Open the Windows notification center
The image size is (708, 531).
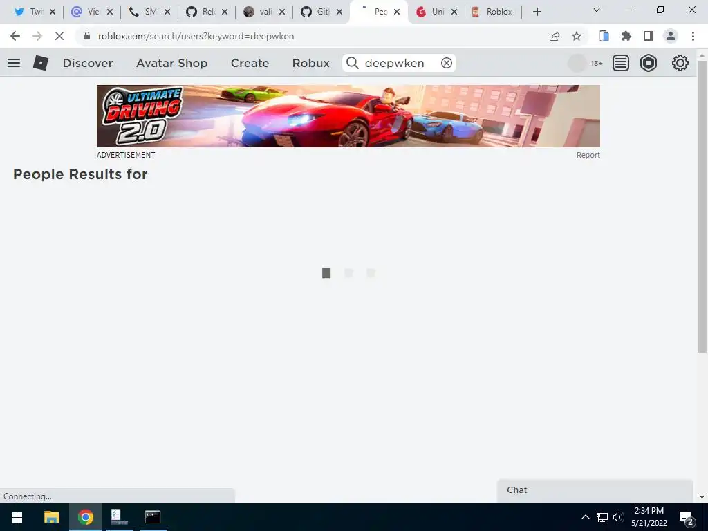(x=687, y=518)
